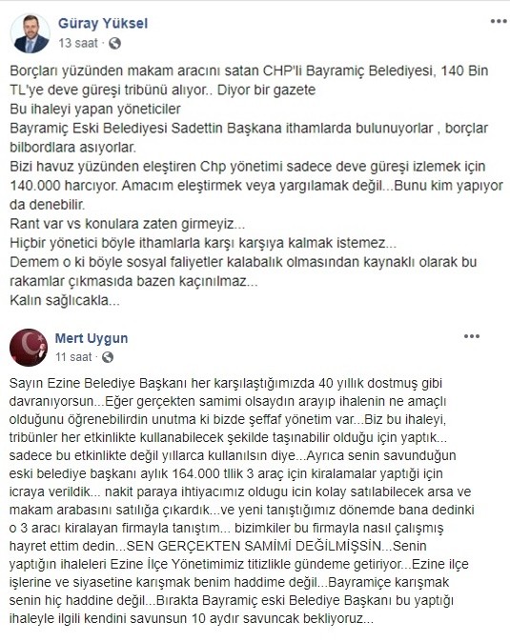This screenshot has height=642, width=510.
Task: Click the public globe icon beside '13 saat'
Action: 114,43
